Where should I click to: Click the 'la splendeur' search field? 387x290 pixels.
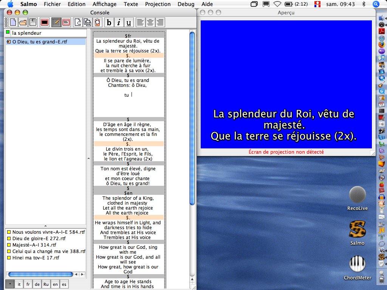[49, 33]
